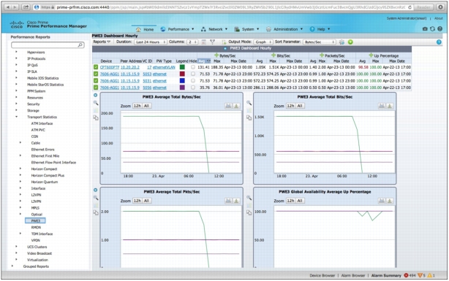
Task: Open peer address 10.20.20.2 link
Action: tap(130, 67)
